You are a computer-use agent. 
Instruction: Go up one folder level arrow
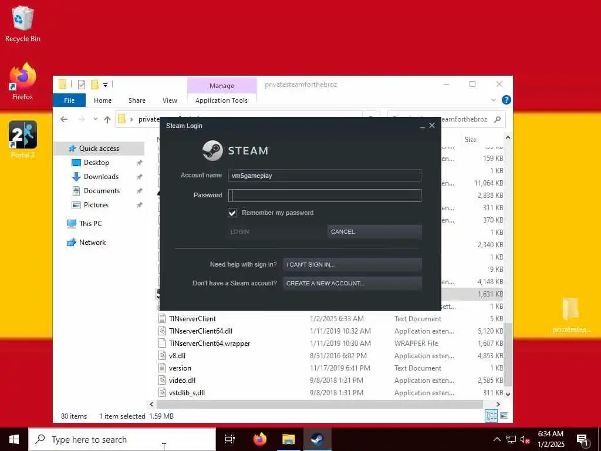(x=107, y=119)
